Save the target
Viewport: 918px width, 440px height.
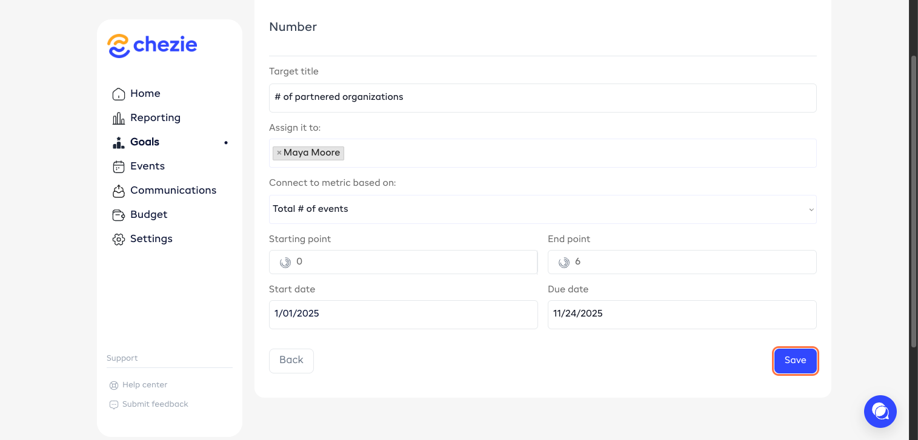(795, 361)
